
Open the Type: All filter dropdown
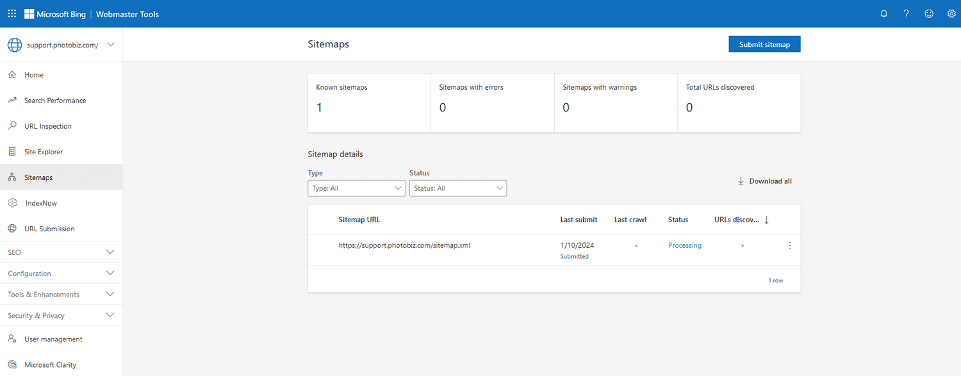(x=356, y=188)
